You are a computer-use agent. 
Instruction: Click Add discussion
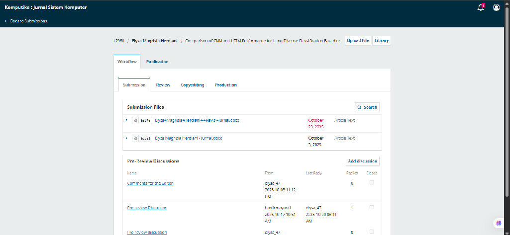362,161
